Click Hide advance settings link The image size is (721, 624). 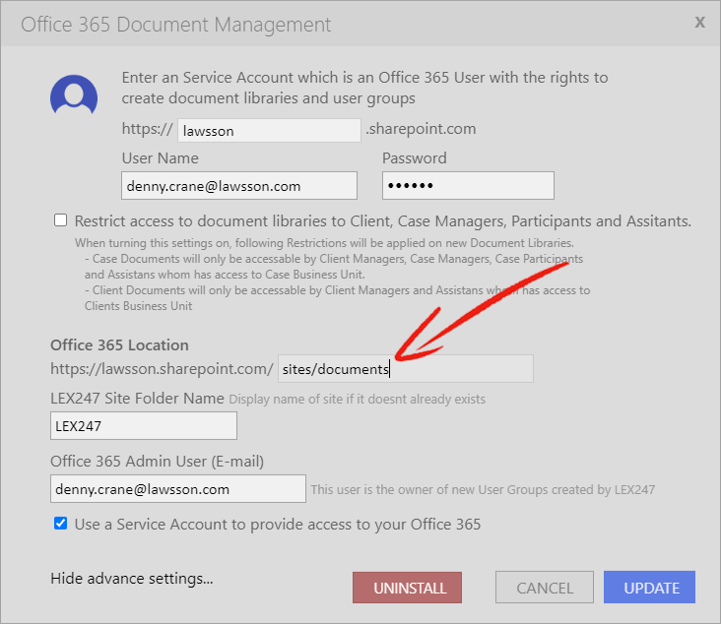click(x=132, y=578)
